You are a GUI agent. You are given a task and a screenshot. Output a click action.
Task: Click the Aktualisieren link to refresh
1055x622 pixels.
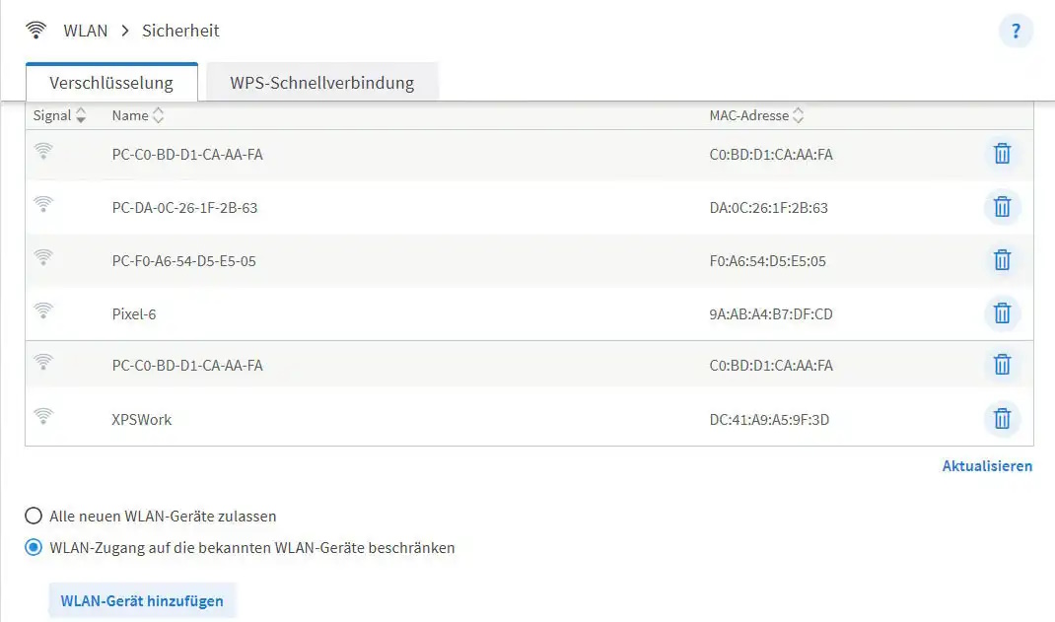(x=987, y=466)
